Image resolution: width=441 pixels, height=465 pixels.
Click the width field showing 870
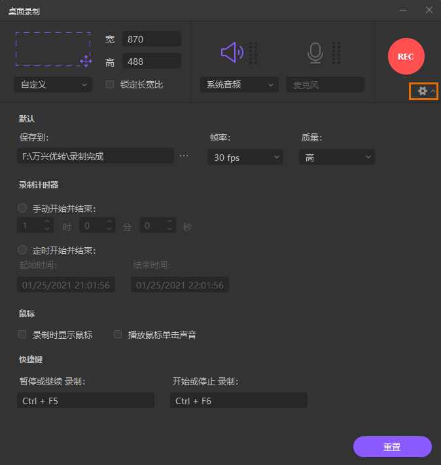click(x=151, y=39)
